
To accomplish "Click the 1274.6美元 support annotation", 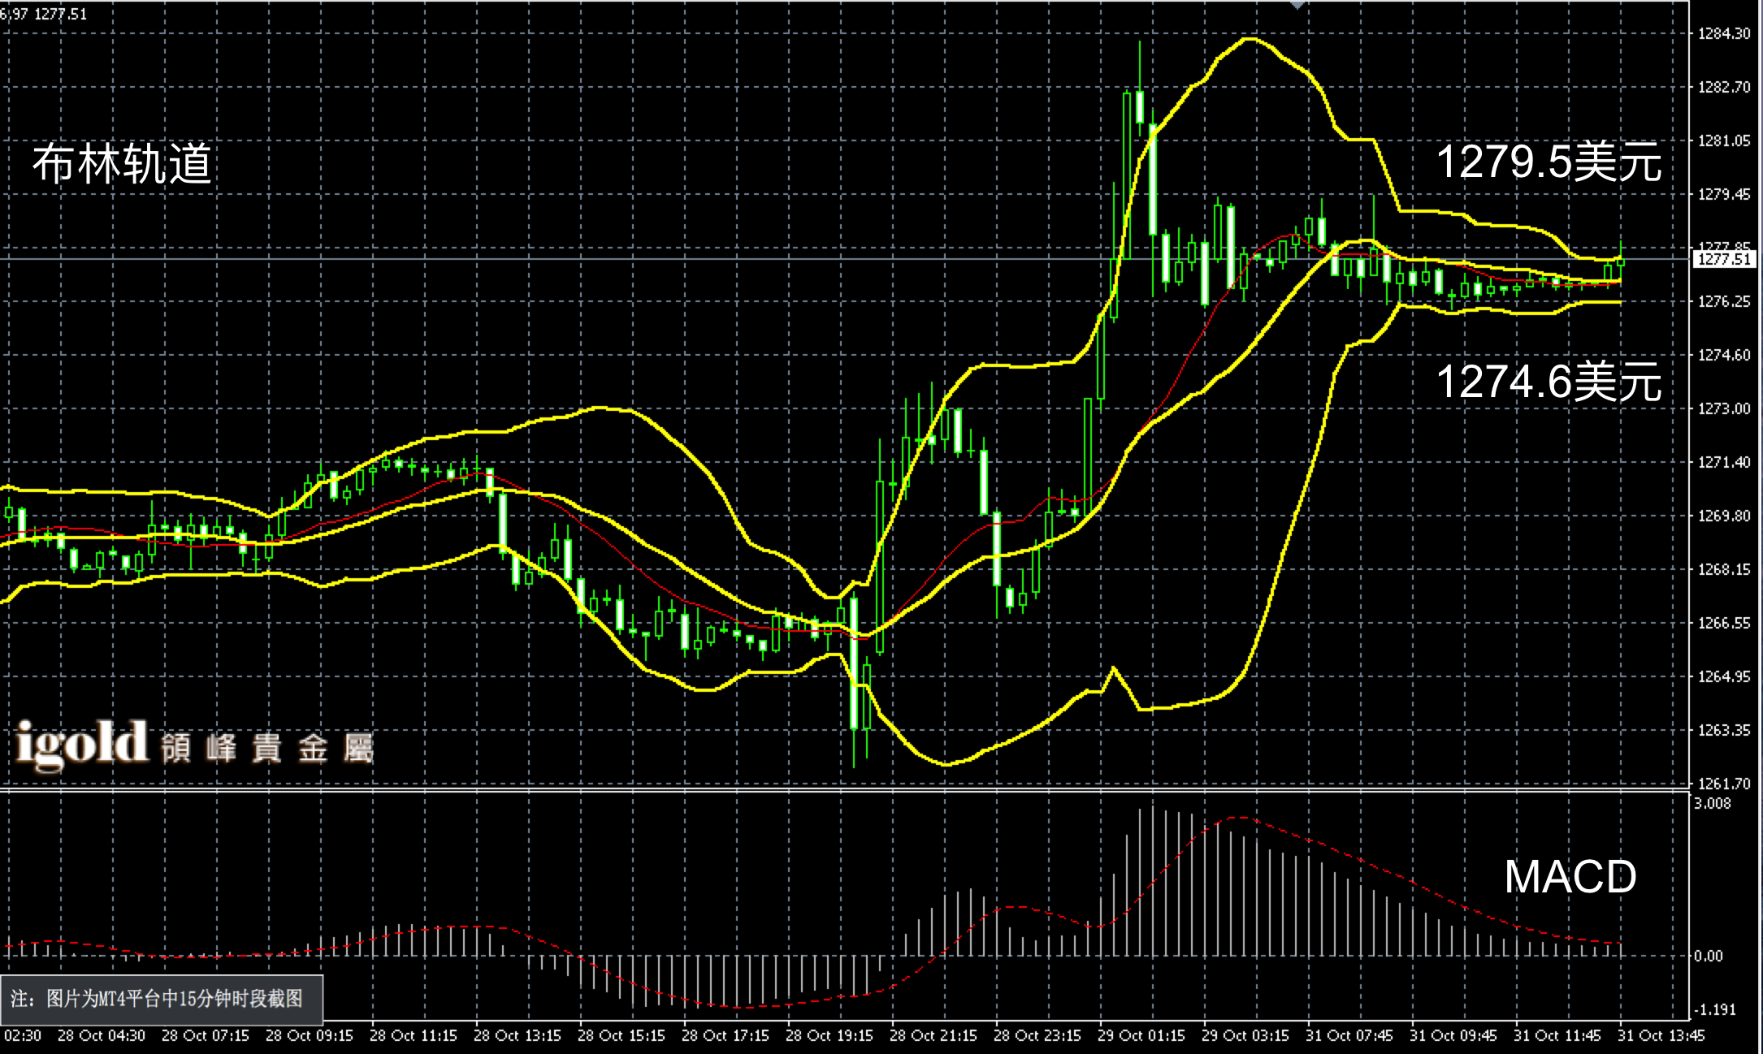I will pos(1549,381).
